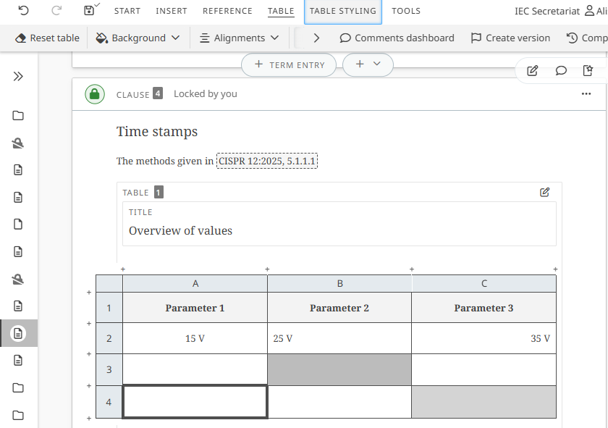Click the IEC Secretariat label

(x=547, y=11)
